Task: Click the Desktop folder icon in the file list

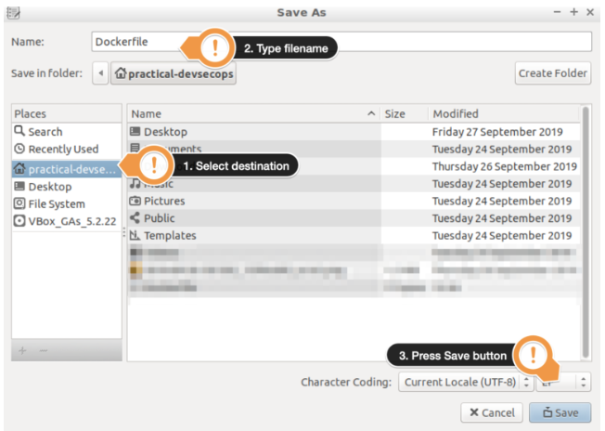Action: click(135, 132)
